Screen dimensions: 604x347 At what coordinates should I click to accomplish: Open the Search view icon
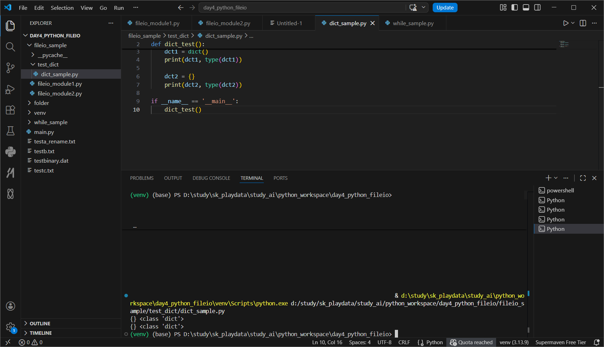[11, 47]
